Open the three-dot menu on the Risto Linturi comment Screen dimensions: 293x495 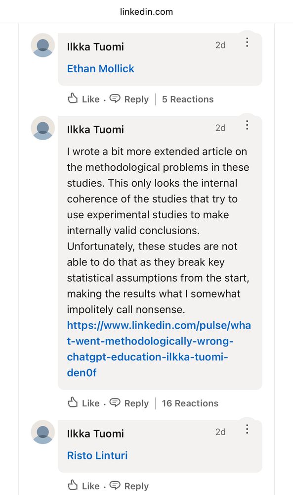click(x=248, y=429)
